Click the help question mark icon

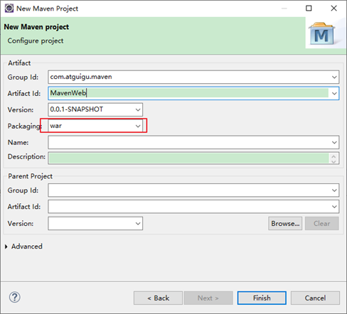(x=15, y=298)
